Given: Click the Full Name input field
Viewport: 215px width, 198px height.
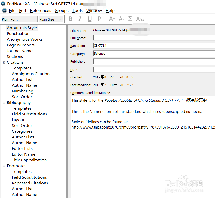Looking at the screenshot, I should [154, 38].
